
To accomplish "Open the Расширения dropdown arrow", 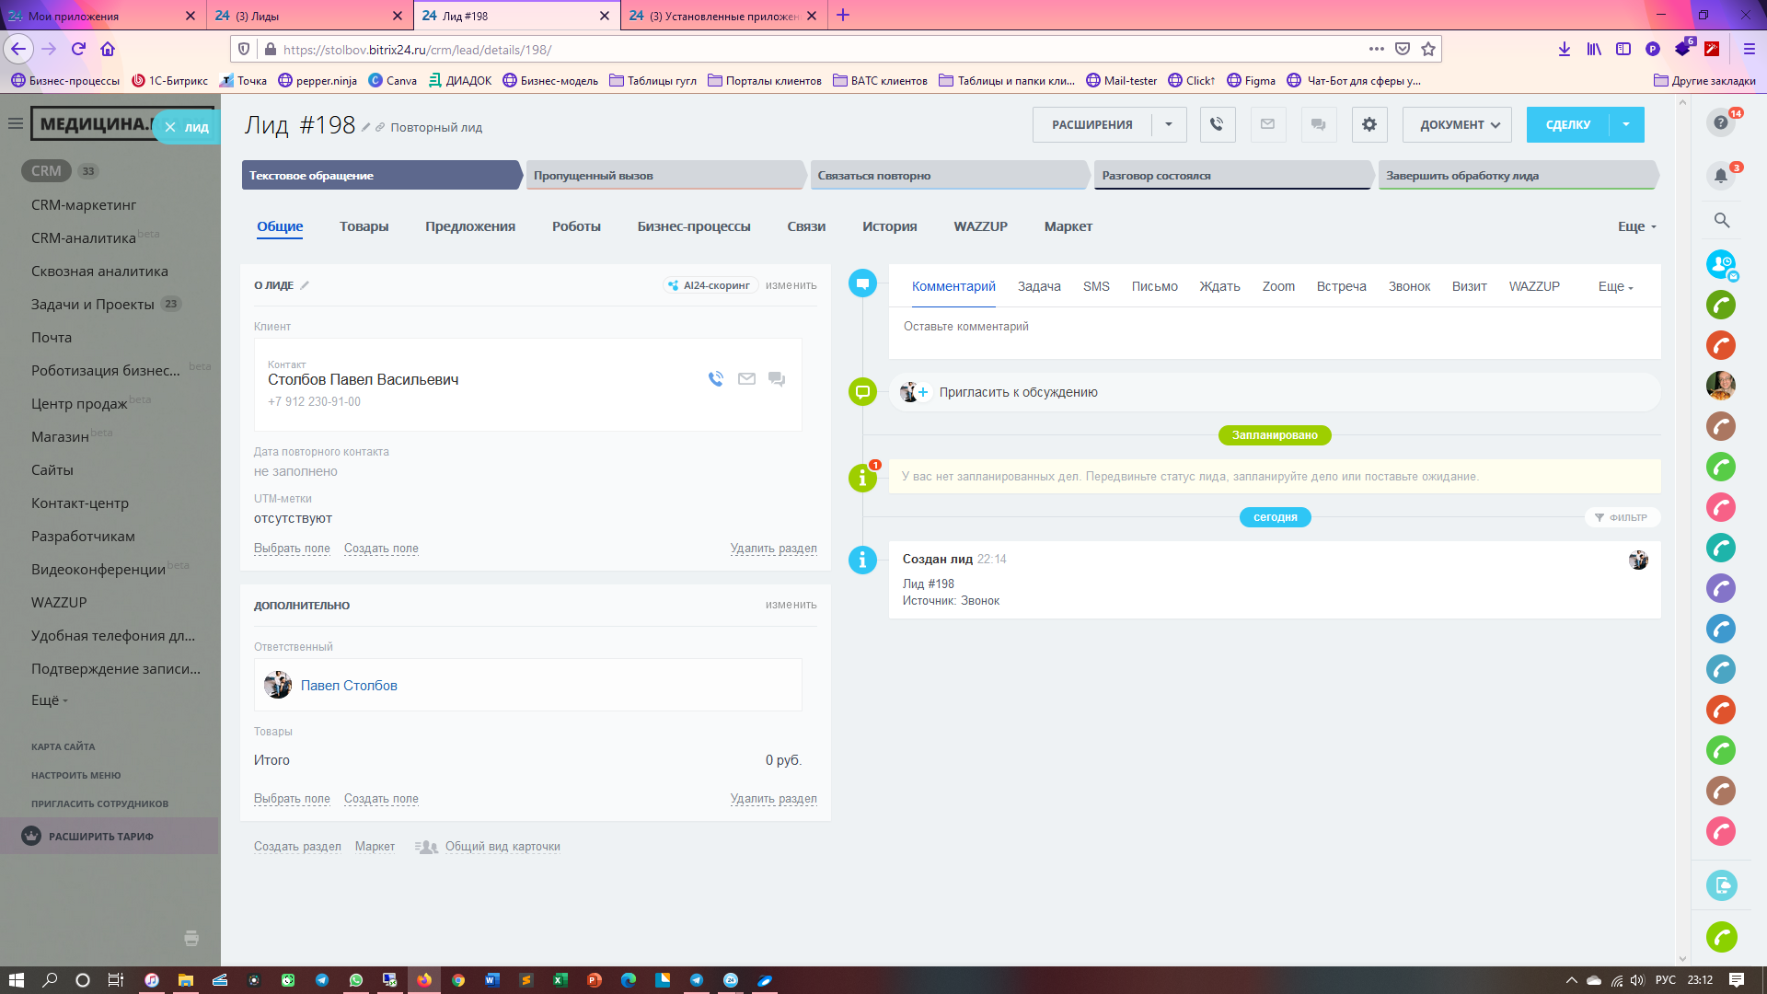I will [1169, 124].
